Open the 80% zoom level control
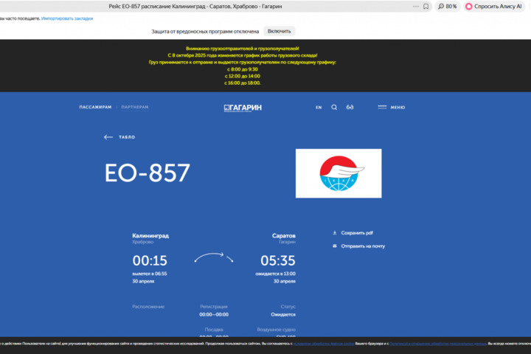 pos(447,6)
